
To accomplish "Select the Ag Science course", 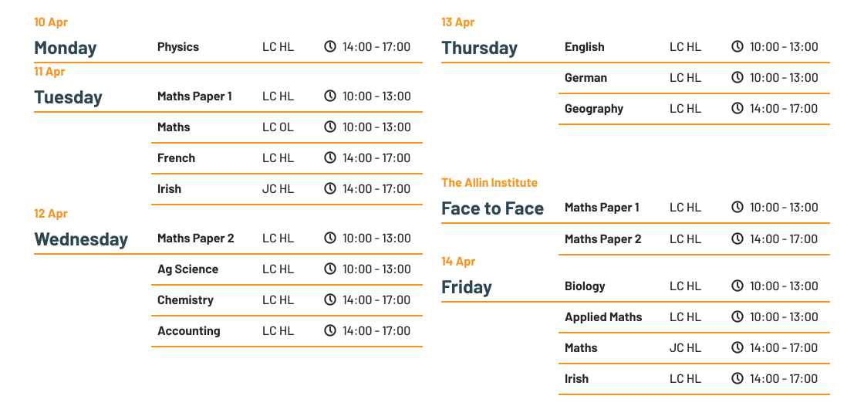I will click(188, 269).
